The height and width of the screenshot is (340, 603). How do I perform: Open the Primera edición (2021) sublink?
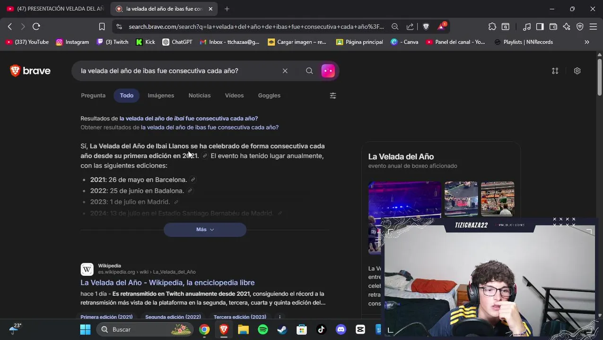click(x=106, y=317)
